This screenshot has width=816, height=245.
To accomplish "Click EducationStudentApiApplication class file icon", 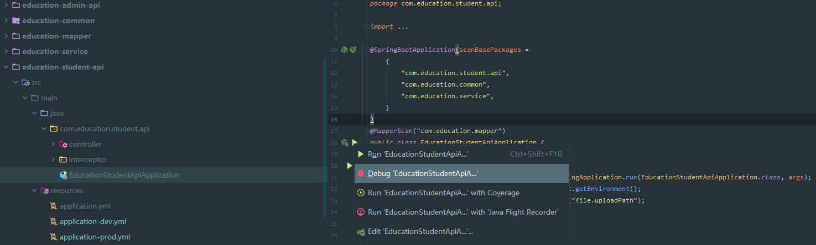I will tap(63, 175).
